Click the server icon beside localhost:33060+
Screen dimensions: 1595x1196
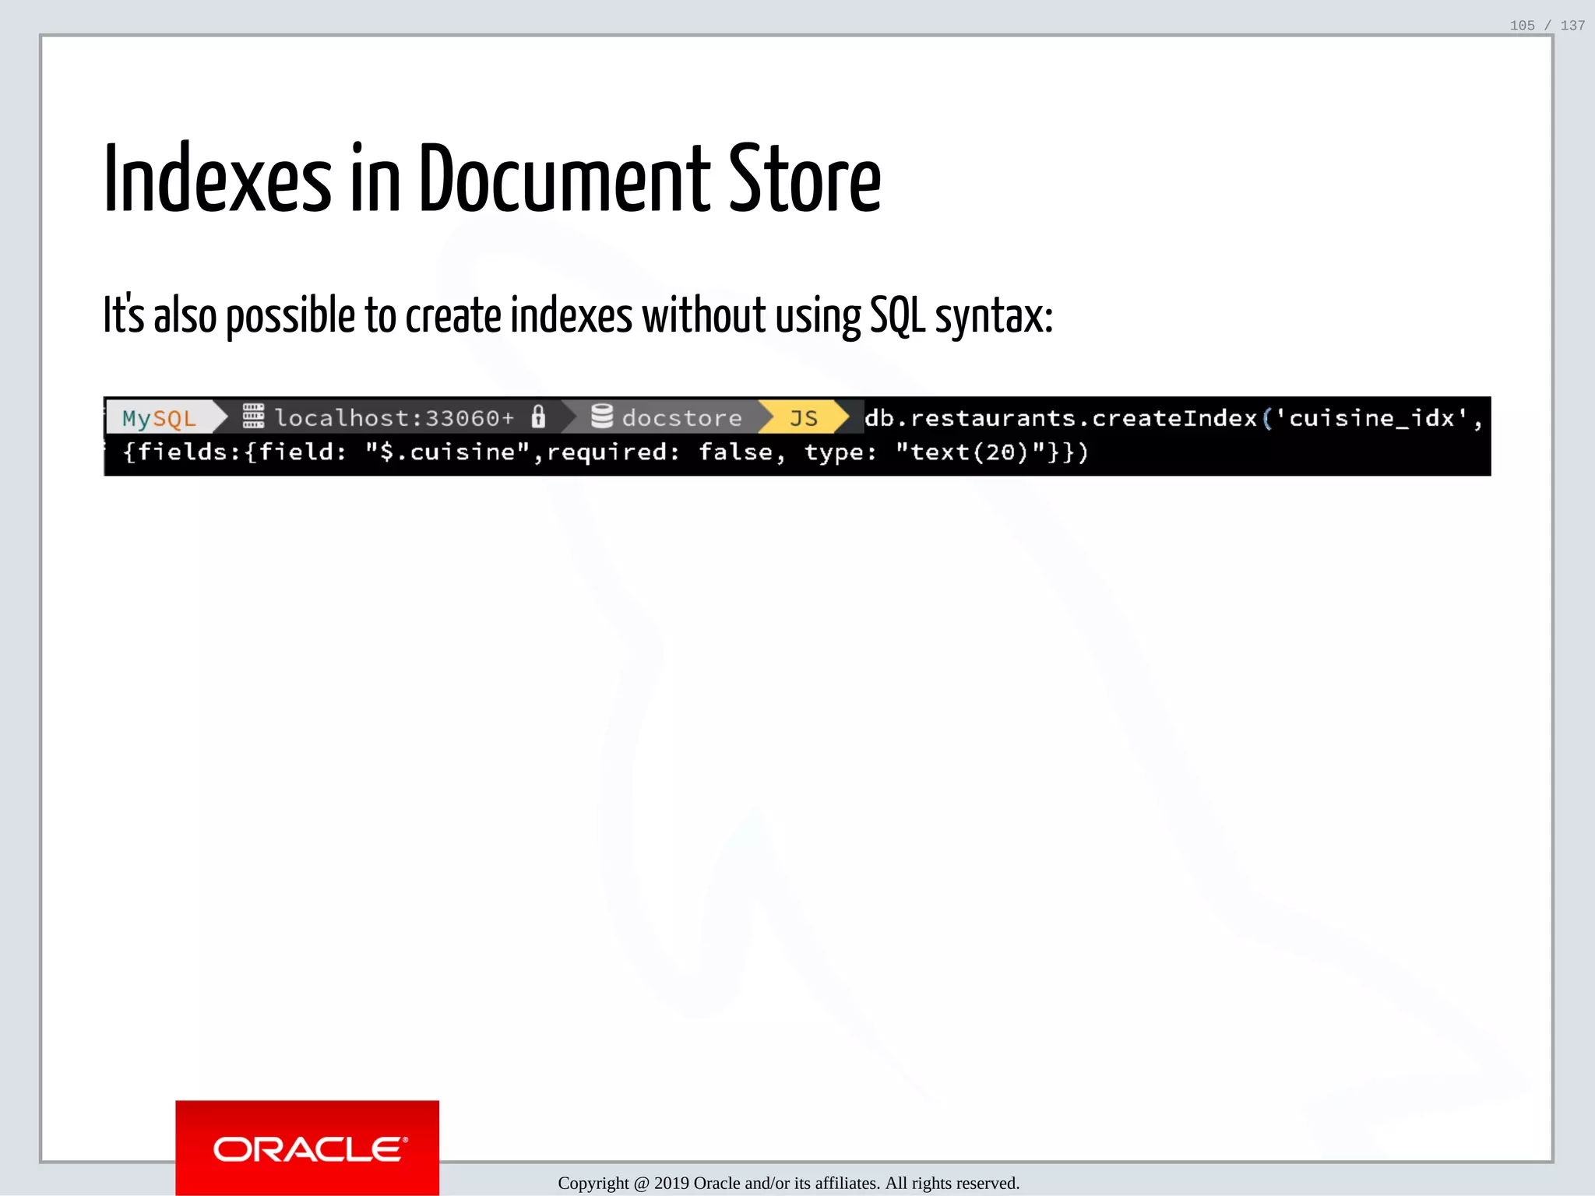point(253,417)
